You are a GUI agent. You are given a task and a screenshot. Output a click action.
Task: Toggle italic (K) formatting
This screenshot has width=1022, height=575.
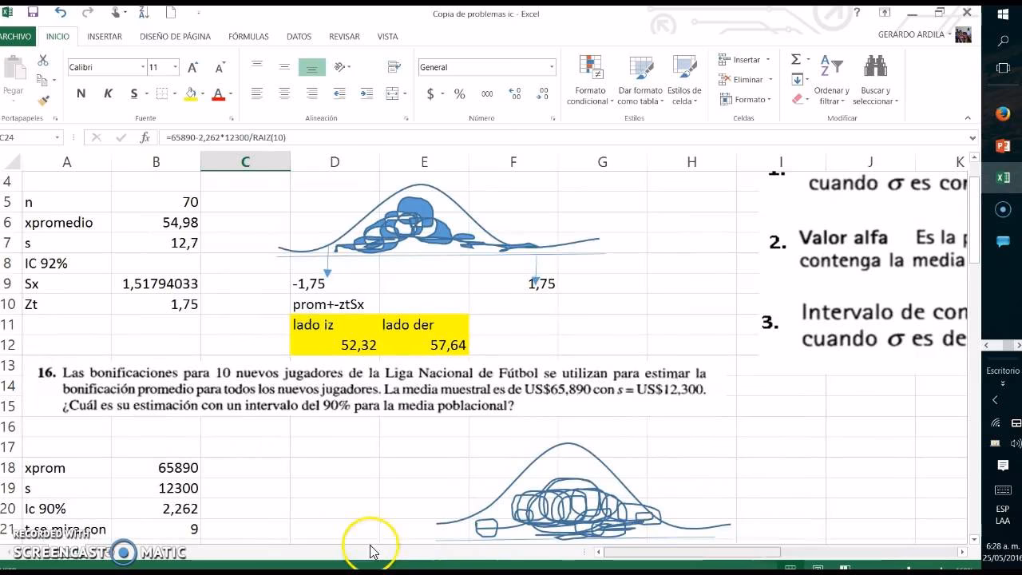click(x=108, y=94)
